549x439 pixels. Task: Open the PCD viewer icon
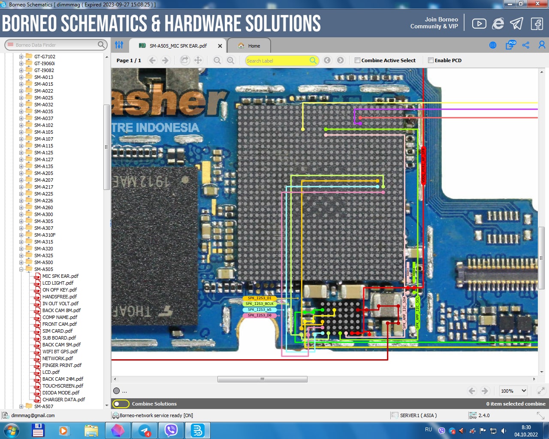click(x=510, y=45)
